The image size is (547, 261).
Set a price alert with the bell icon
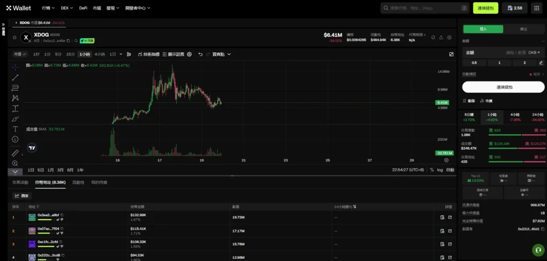tap(433, 37)
